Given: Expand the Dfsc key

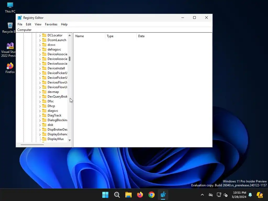Looking at the screenshot, I should click(40, 102).
